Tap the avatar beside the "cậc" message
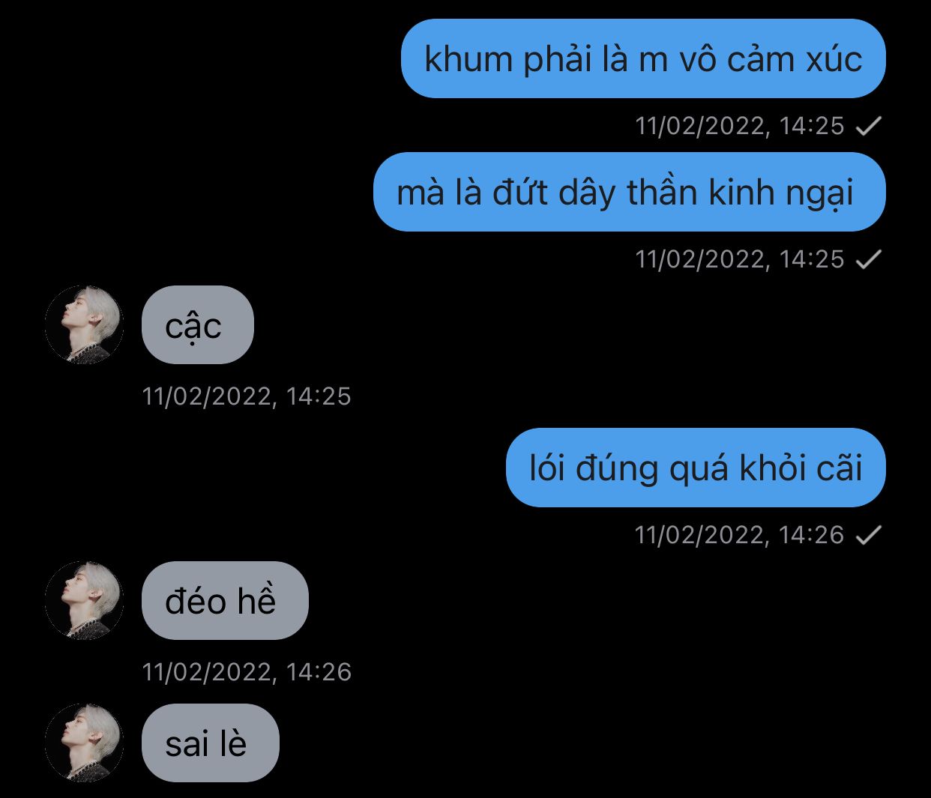Screen dimensions: 931x798 click(x=84, y=324)
